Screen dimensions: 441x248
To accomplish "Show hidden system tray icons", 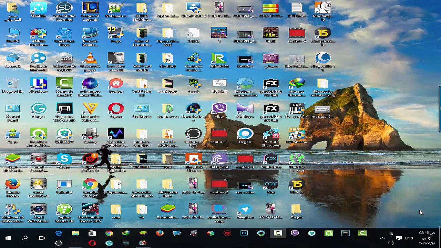I will pos(382,238).
